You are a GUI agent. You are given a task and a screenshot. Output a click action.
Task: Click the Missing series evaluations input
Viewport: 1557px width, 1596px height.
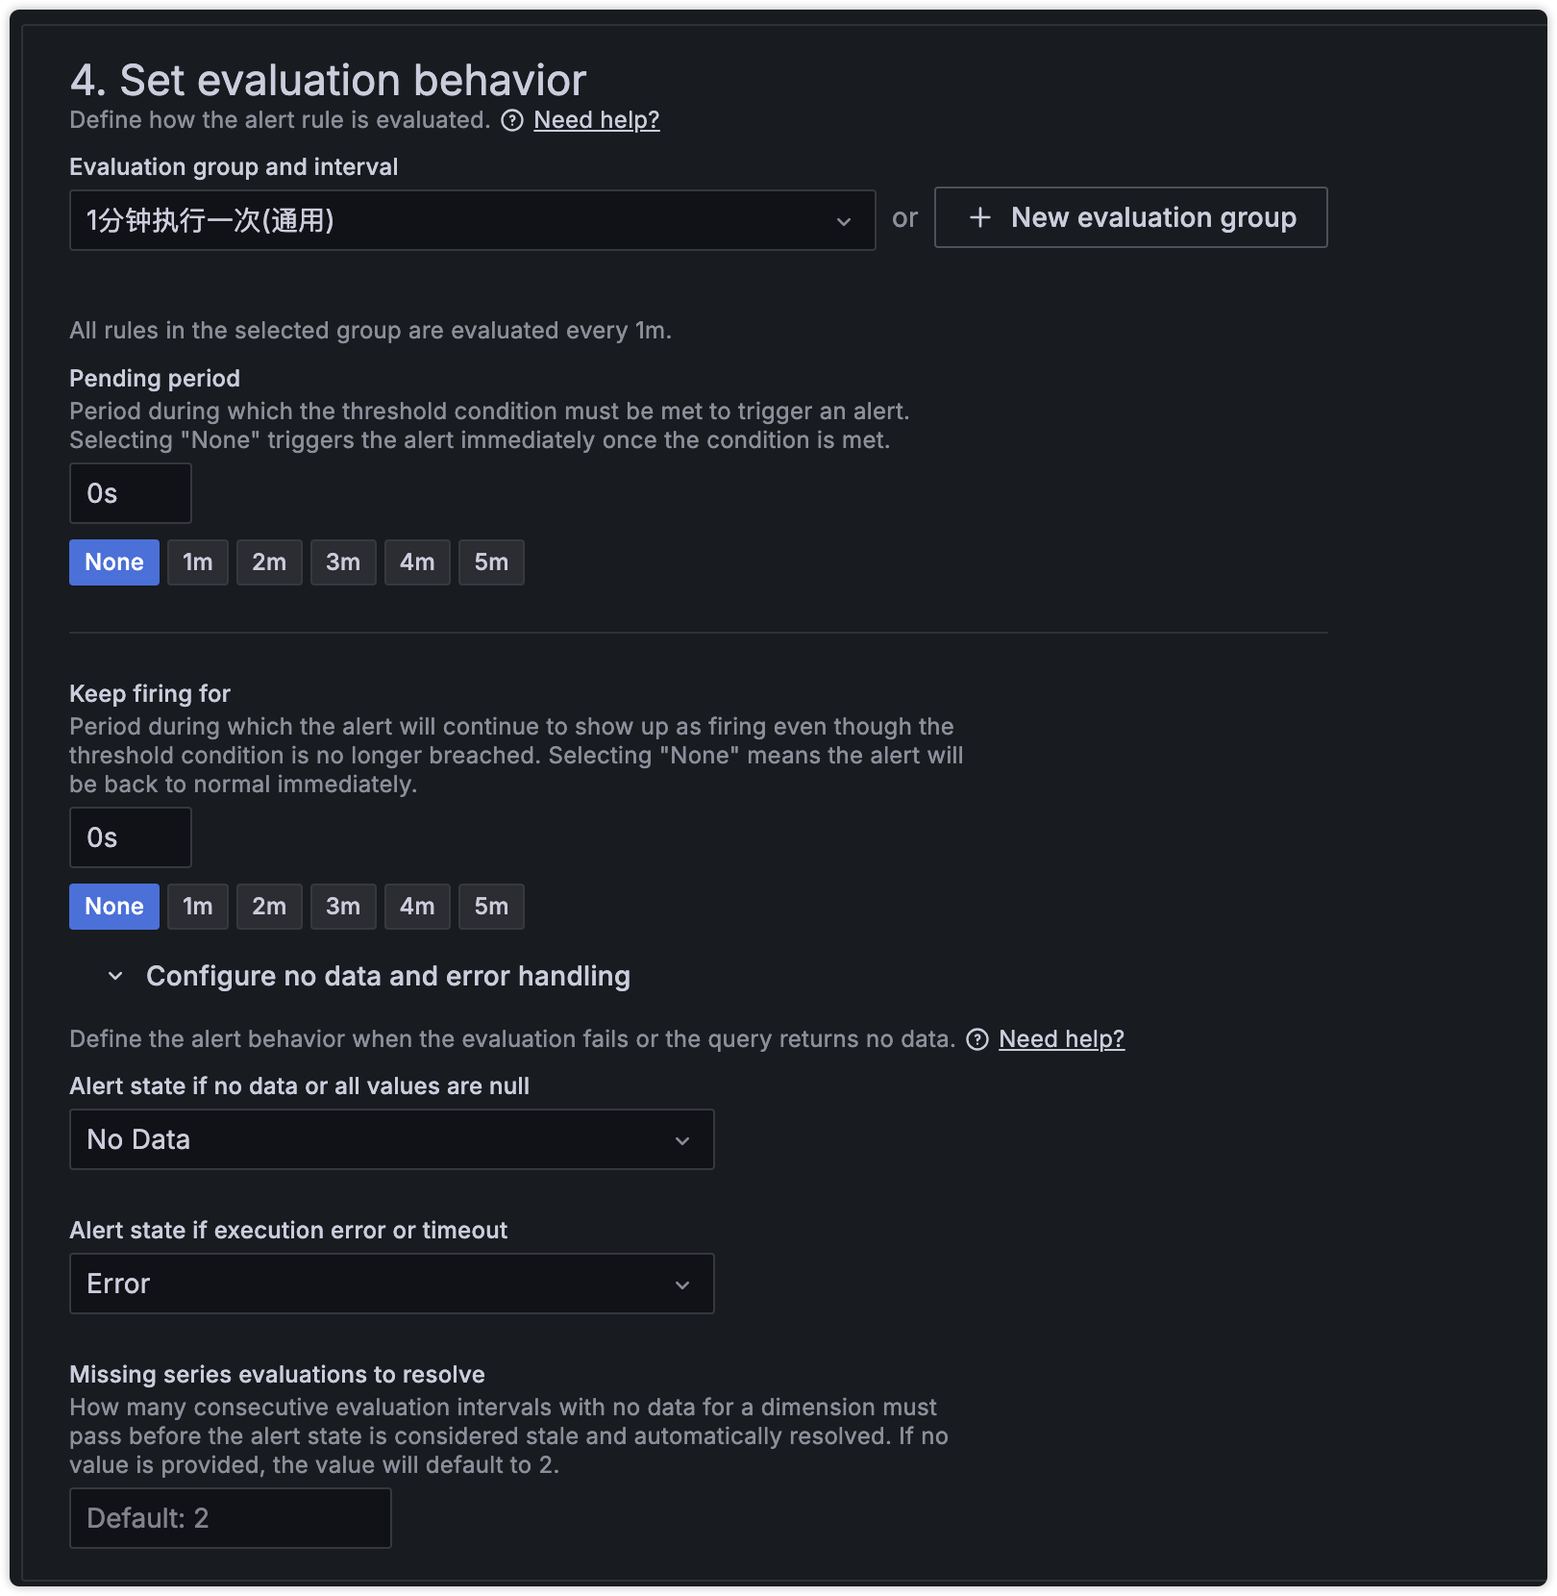230,1518
